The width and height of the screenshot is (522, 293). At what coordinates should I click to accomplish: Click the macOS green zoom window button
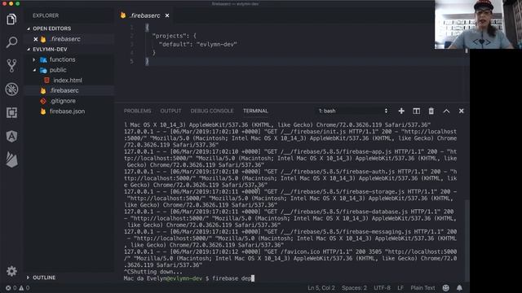pyautogui.click(x=18, y=3)
